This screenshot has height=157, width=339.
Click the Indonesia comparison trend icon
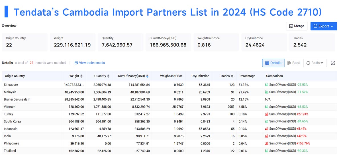pyautogui.click(x=267, y=129)
